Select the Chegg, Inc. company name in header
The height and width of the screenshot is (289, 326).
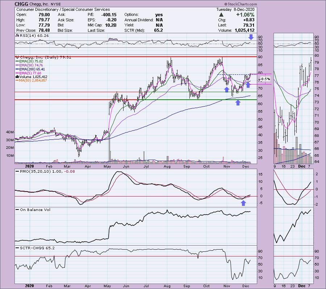coord(39,4)
